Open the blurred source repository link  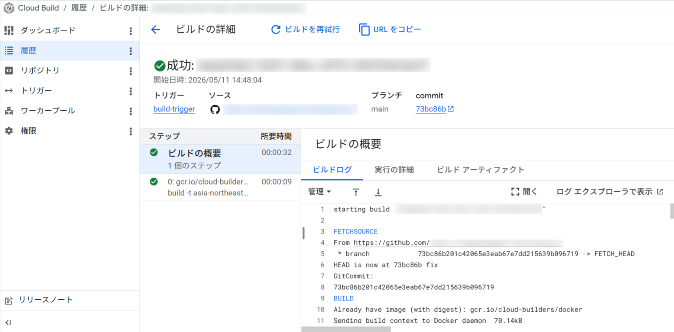[x=291, y=109]
